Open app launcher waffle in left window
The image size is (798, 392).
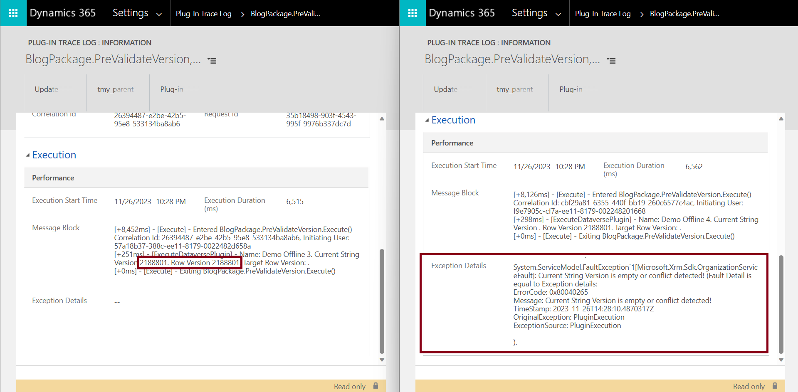(x=13, y=13)
